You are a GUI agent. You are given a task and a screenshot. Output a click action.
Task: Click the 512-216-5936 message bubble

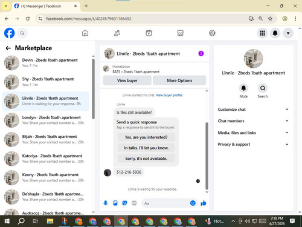pos(129,172)
